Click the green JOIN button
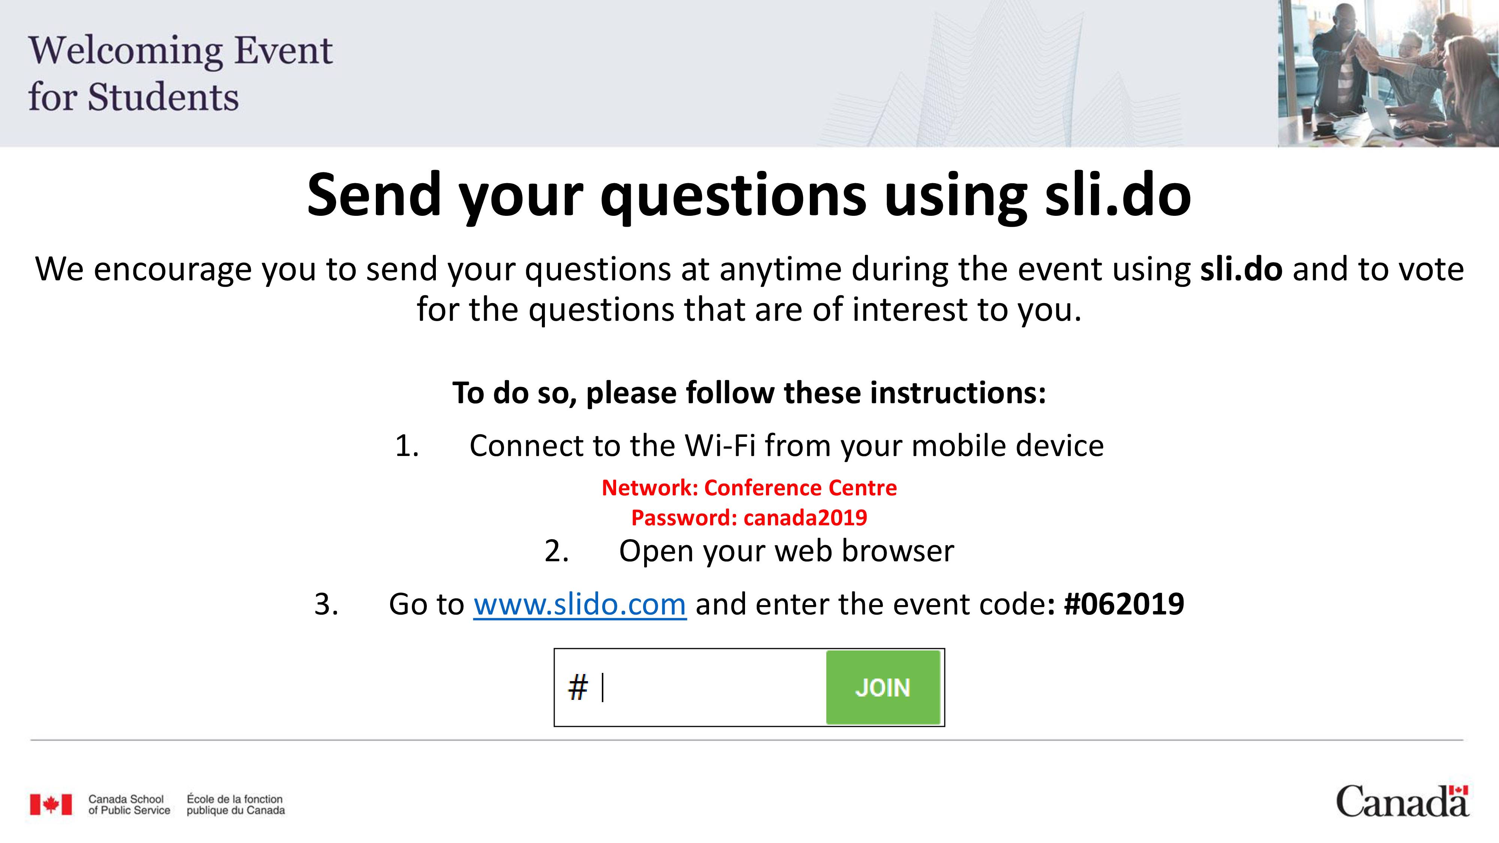Image resolution: width=1499 pixels, height=843 pixels. (883, 687)
